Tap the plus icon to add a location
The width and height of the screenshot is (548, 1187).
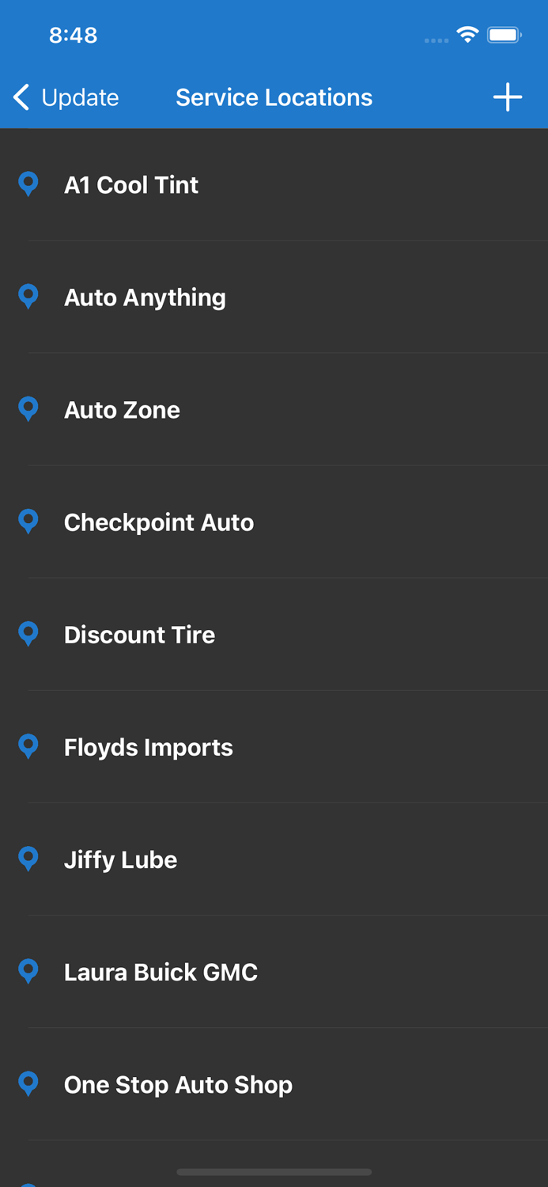508,97
